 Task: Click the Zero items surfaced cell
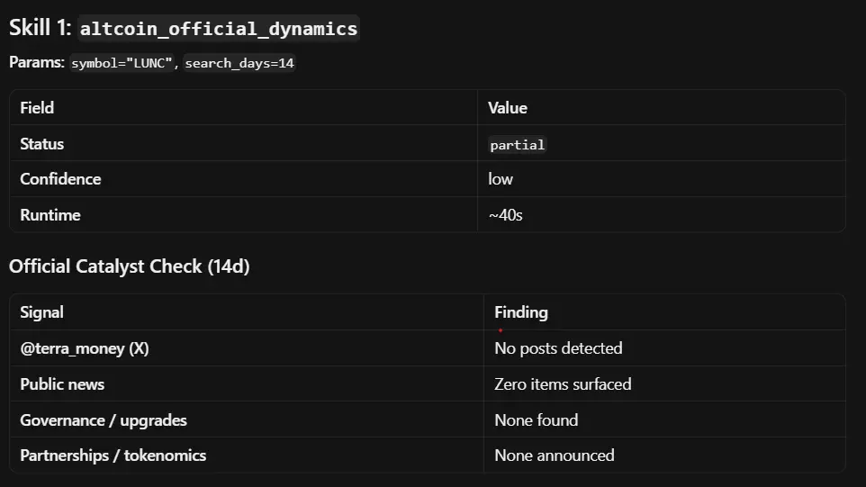pos(563,383)
